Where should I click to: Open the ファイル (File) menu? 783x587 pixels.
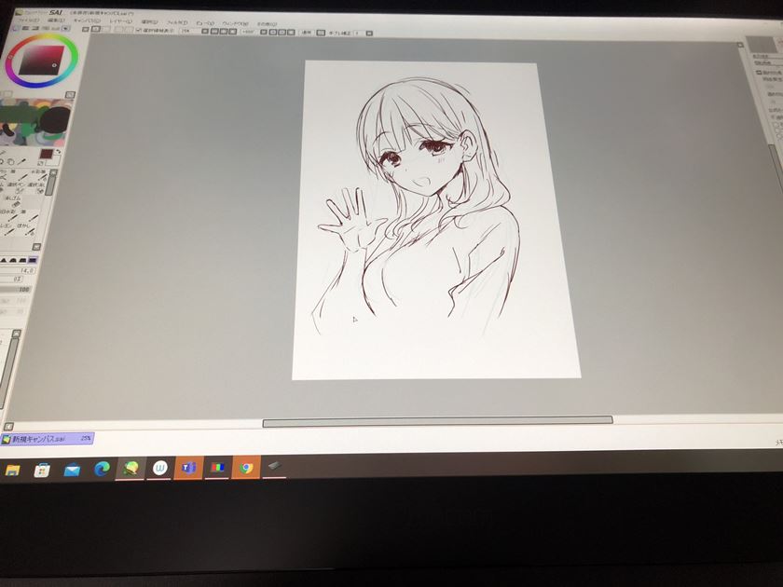coord(26,21)
